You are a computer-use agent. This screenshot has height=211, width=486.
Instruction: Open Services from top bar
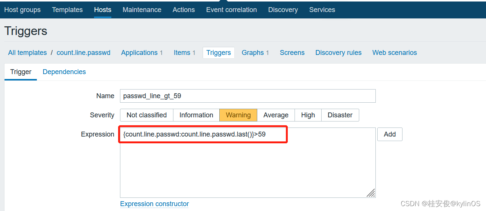(x=322, y=10)
